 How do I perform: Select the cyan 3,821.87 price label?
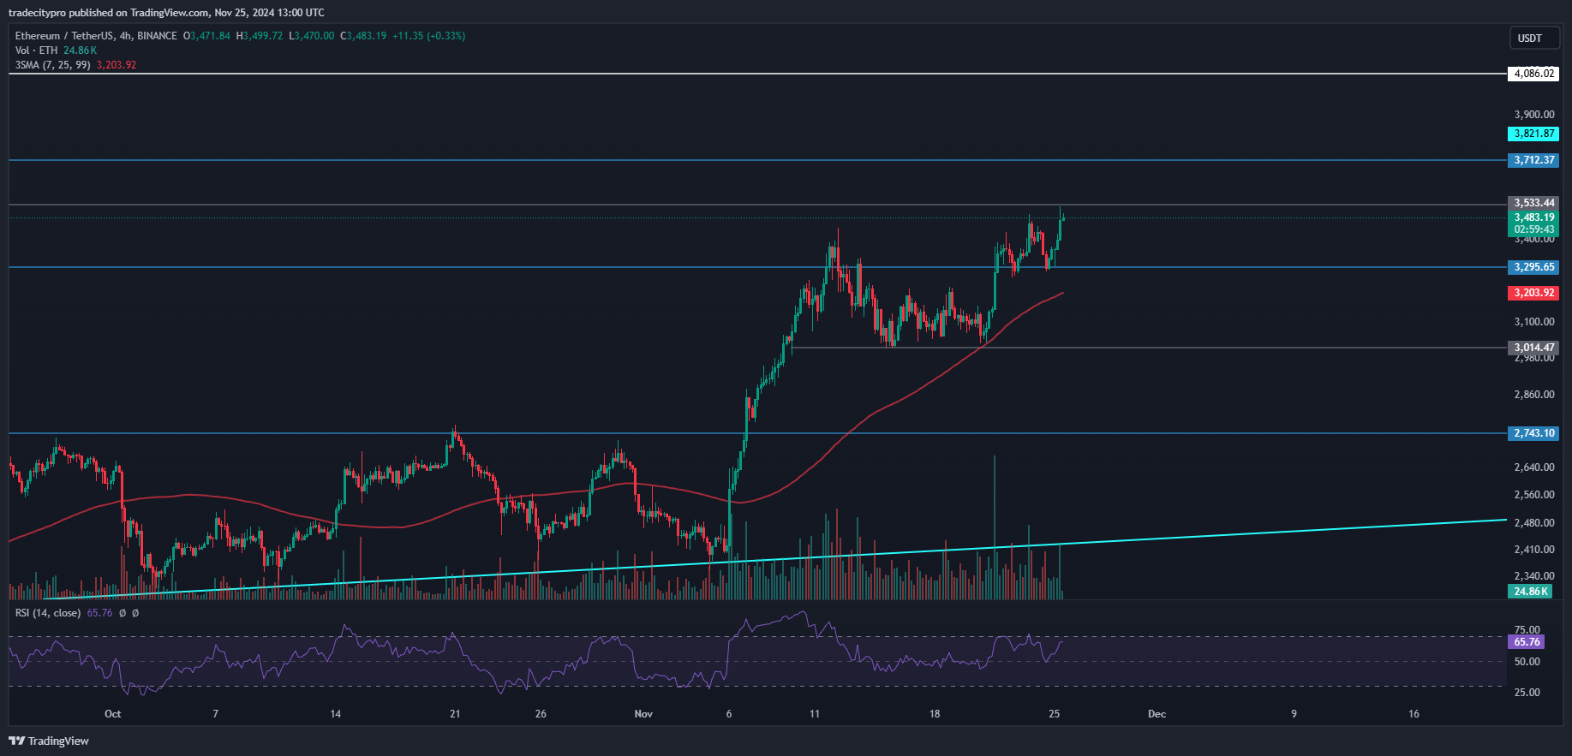(x=1533, y=134)
